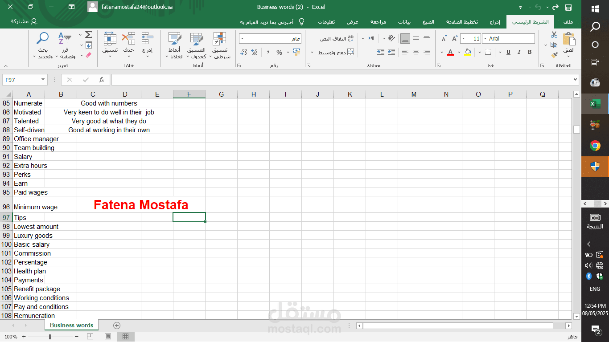The image size is (609, 342).
Task: Click the Name Box showing F97
Action: point(25,80)
